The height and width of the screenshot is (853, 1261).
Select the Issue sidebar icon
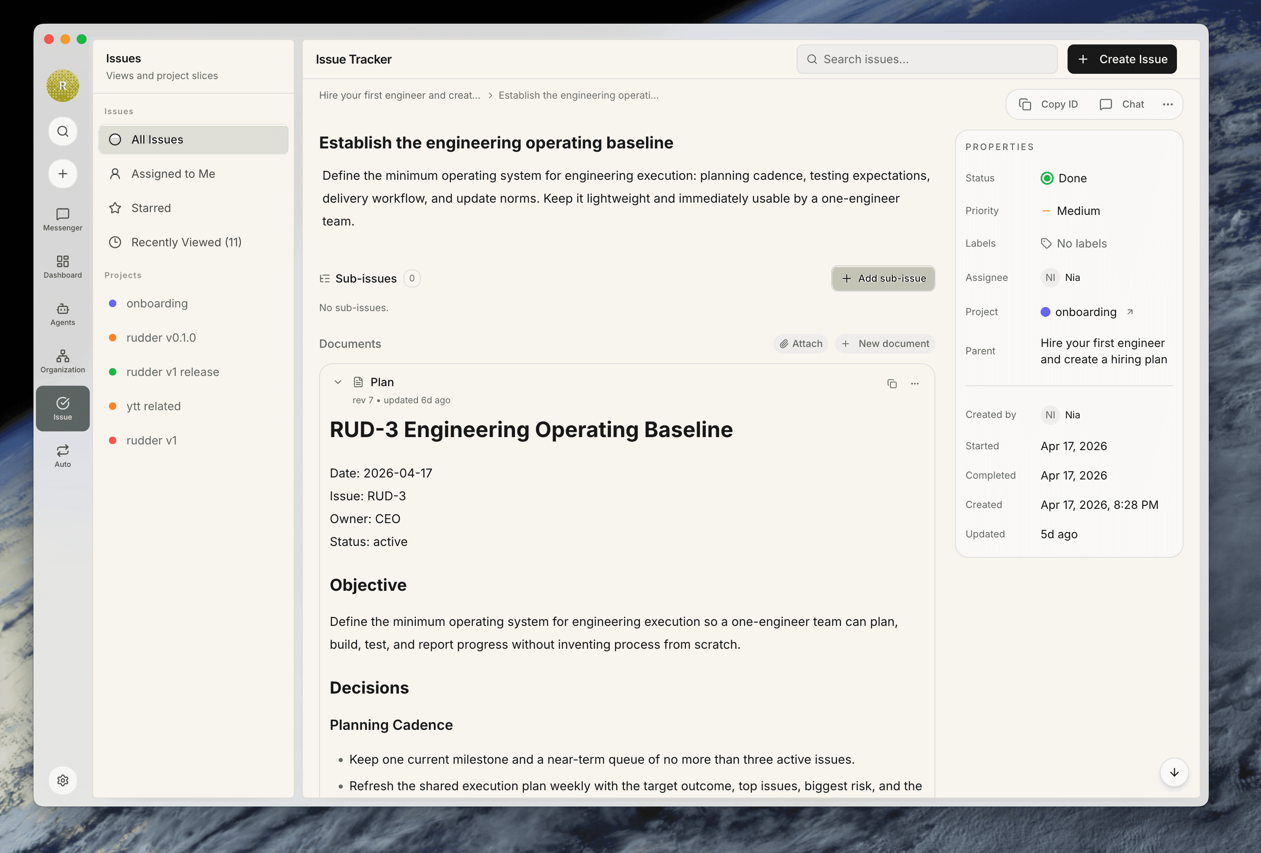(62, 408)
